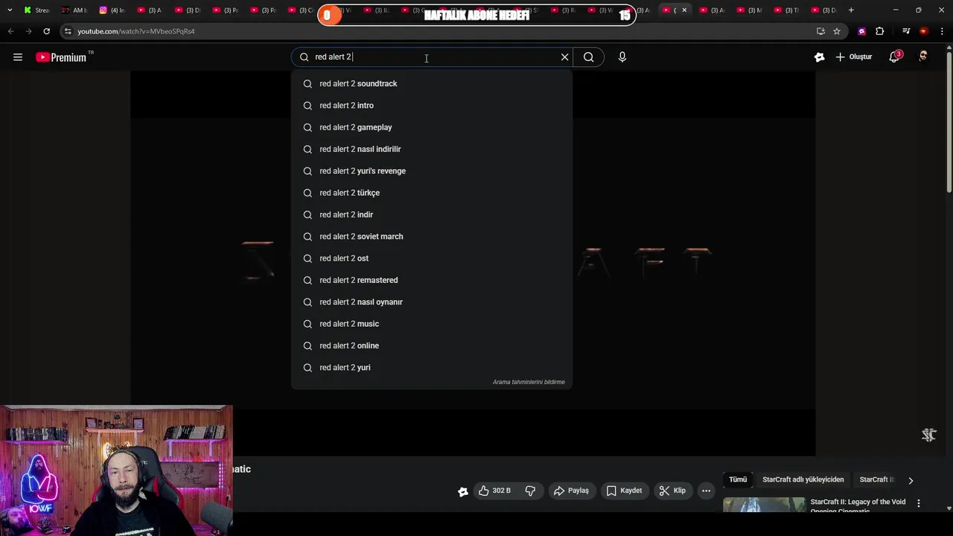
Task: Select suggestion 'red alert 2 soundtrack'
Action: (x=432, y=83)
